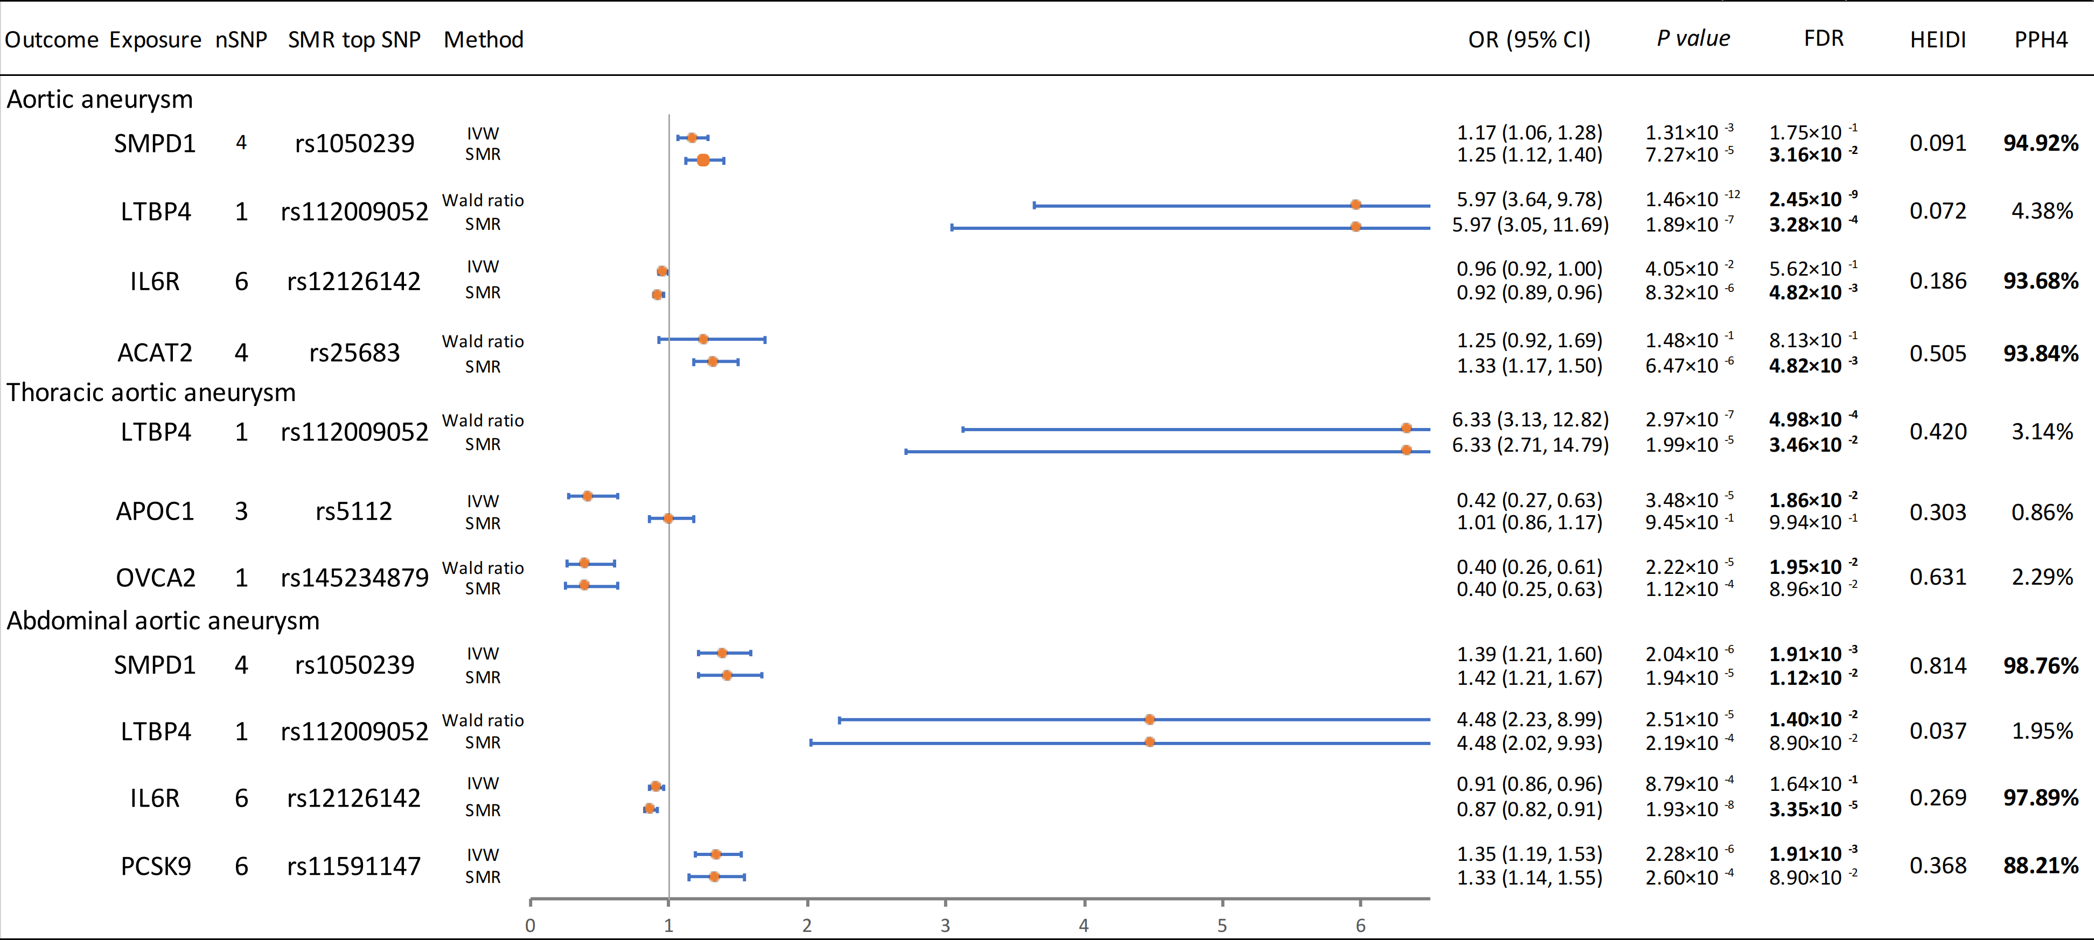Click the P value column header
Image resolution: width=2094 pixels, height=940 pixels.
[1692, 39]
